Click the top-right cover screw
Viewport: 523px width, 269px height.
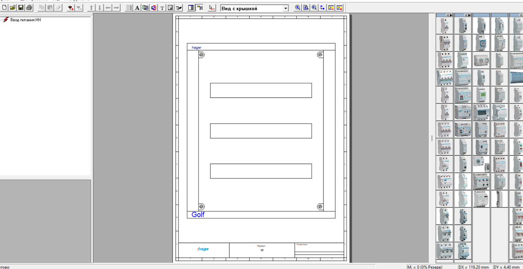(x=320, y=55)
